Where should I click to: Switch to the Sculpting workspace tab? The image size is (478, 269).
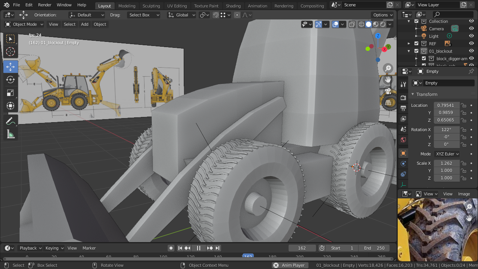[x=151, y=6]
